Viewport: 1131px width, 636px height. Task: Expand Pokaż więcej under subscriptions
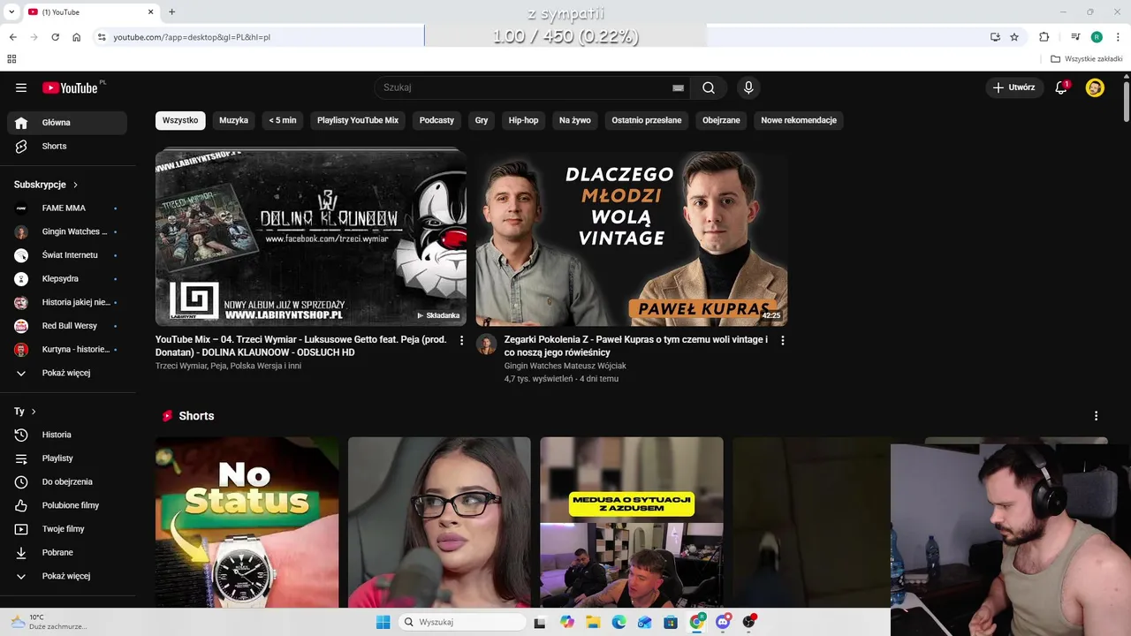click(x=67, y=373)
